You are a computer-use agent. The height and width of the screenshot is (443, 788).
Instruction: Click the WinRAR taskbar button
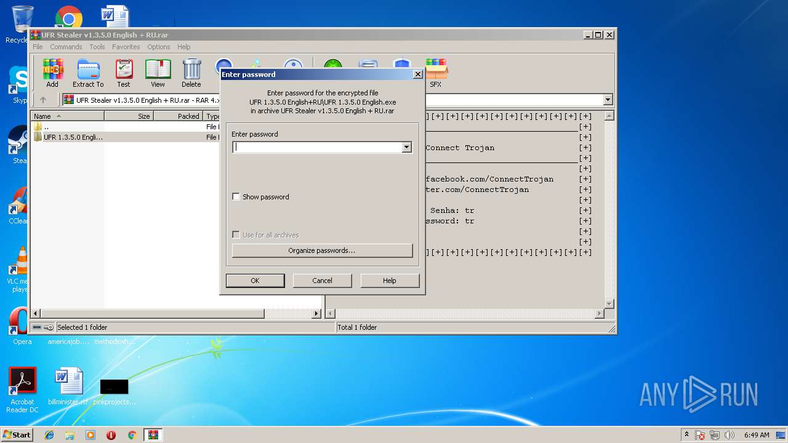153,435
